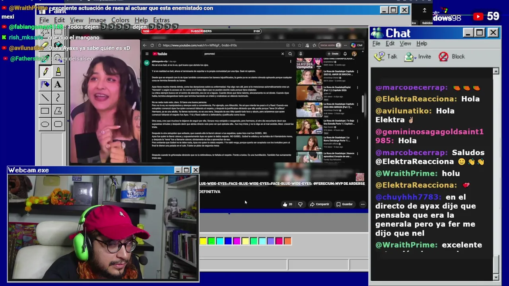
Task: Open the Paint File menu
Action: [44, 20]
